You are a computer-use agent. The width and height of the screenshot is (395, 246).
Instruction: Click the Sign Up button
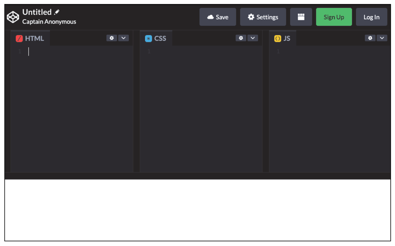pos(334,17)
